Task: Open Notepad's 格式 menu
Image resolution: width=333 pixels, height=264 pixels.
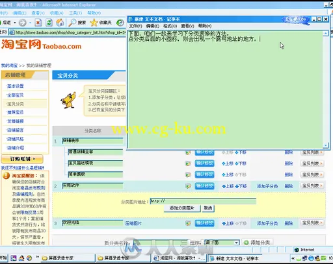Action: pos(170,26)
